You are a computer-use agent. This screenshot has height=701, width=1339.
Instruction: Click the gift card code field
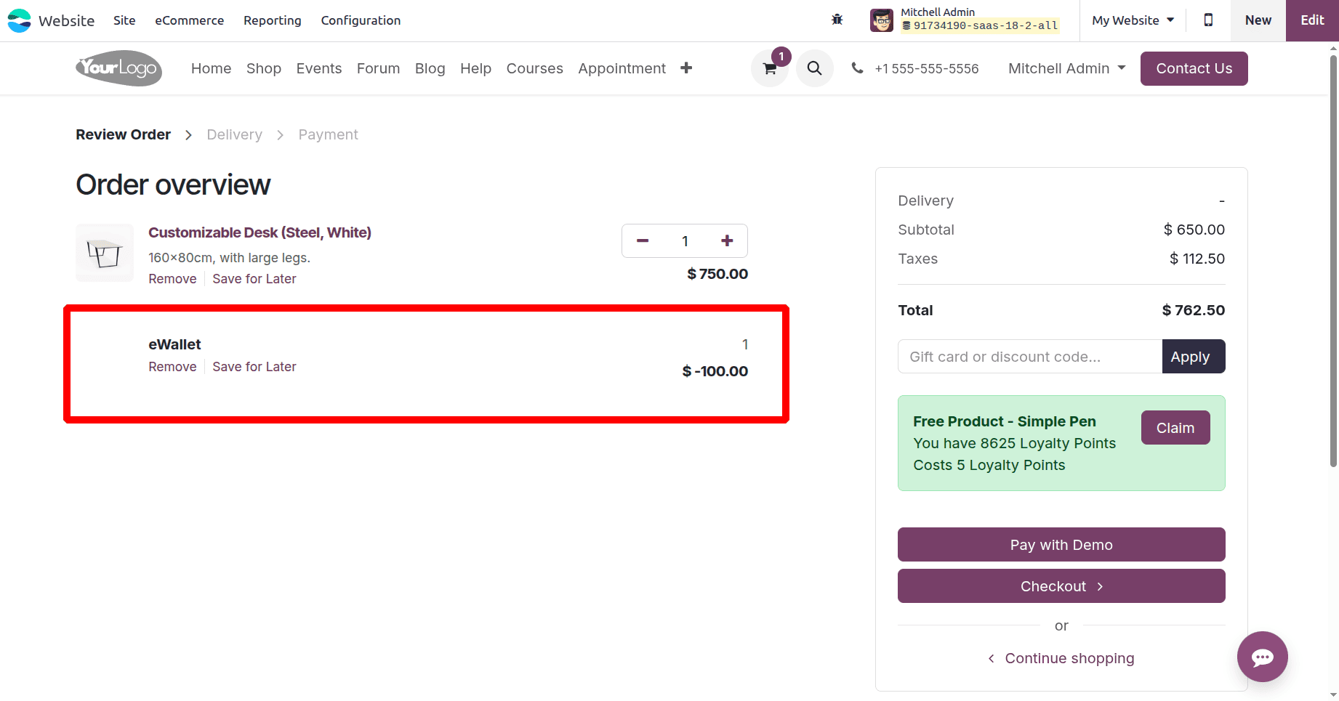point(1029,357)
